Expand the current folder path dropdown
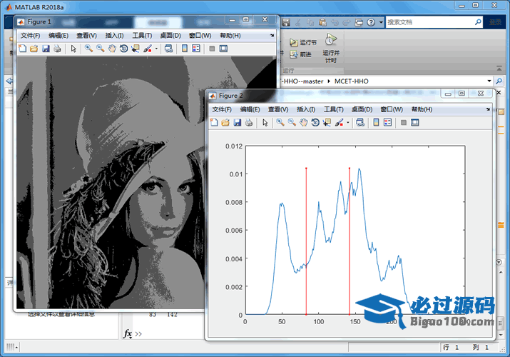510x357 pixels. (x=491, y=81)
